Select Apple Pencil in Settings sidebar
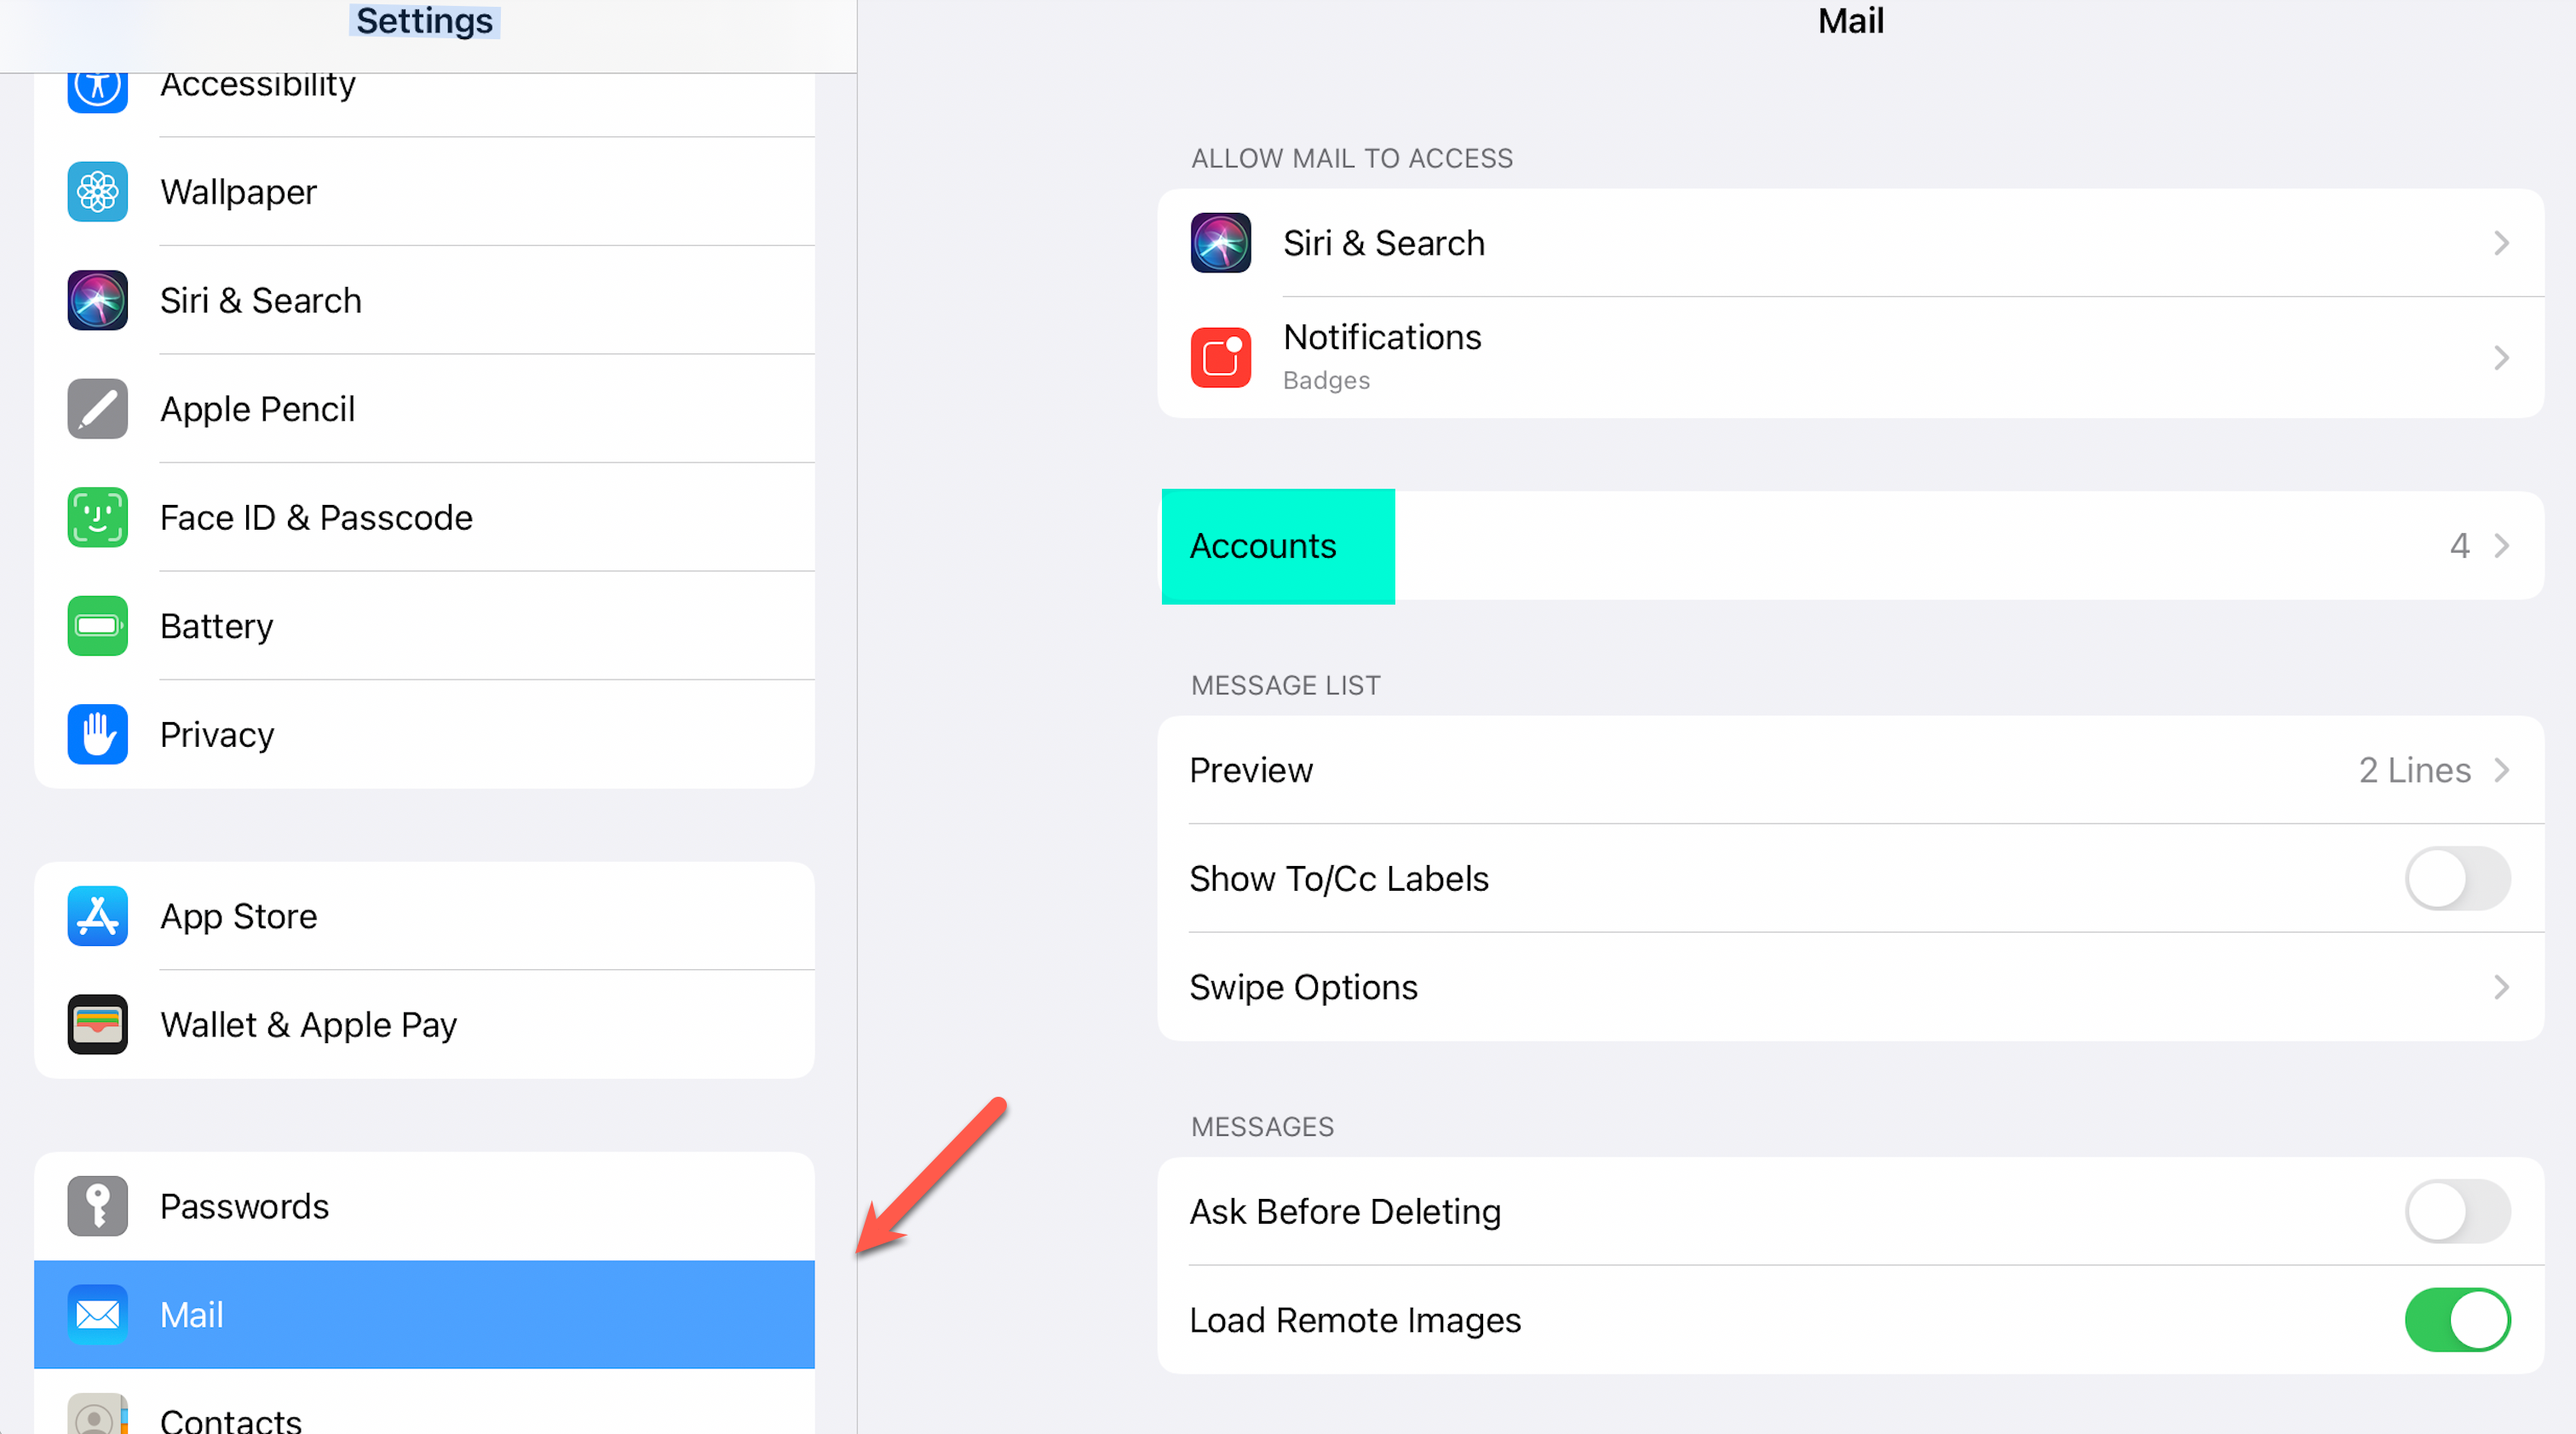Image resolution: width=2576 pixels, height=1434 pixels. point(424,409)
